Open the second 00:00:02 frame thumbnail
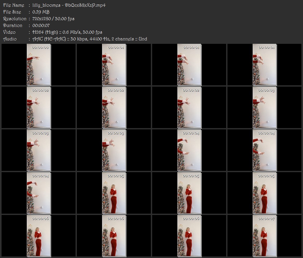 point(114,108)
